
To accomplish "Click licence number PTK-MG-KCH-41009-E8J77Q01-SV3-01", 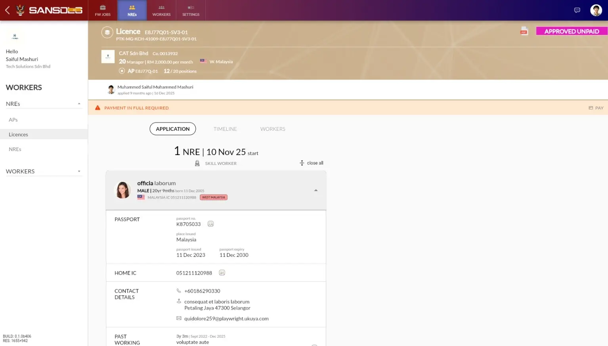I will click(156, 39).
